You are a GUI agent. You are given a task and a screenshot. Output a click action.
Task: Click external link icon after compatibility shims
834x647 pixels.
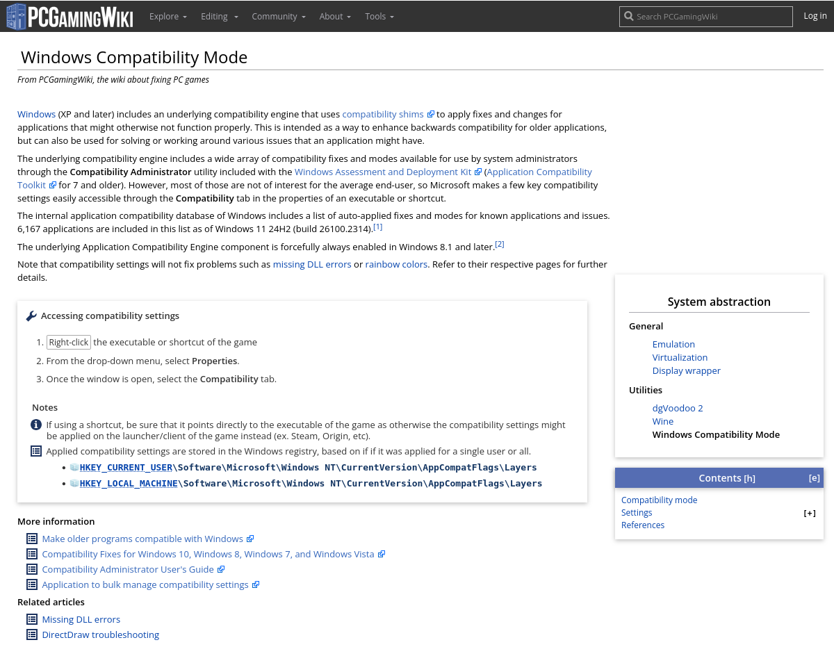point(431,114)
